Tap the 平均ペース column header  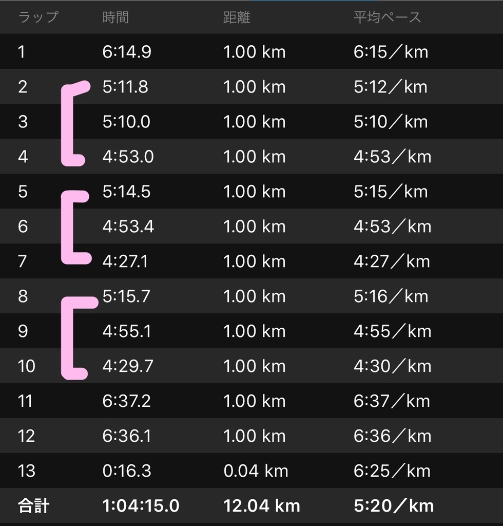click(387, 17)
